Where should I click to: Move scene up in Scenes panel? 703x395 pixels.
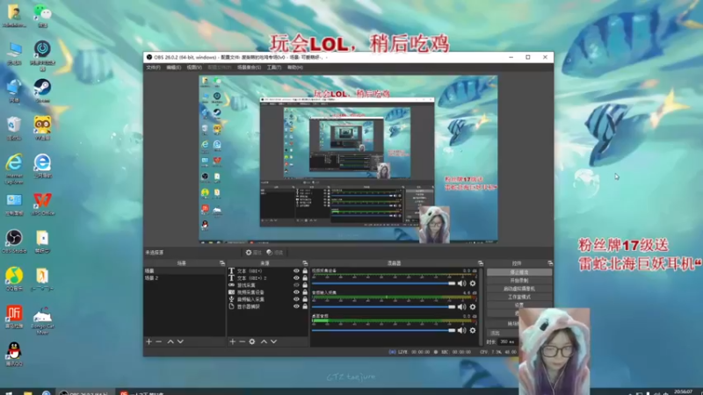point(170,341)
